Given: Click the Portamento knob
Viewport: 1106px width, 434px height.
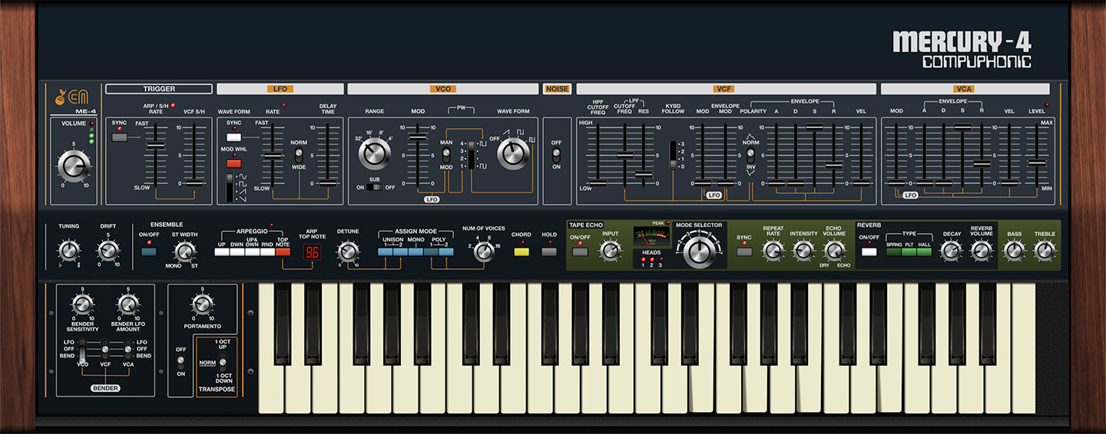Looking at the screenshot, I should coord(202,305).
